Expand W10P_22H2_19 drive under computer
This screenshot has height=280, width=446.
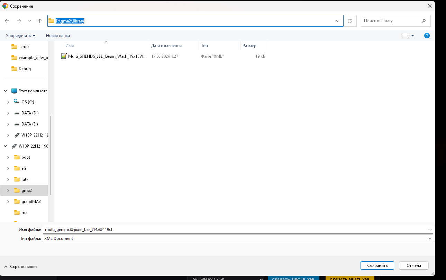[x=8, y=135]
